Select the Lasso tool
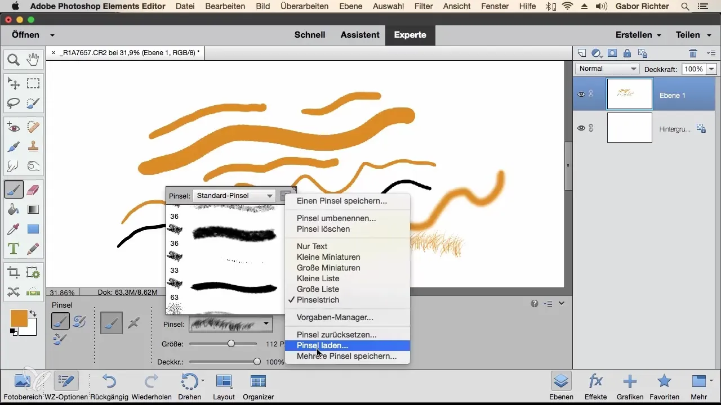 [14, 103]
